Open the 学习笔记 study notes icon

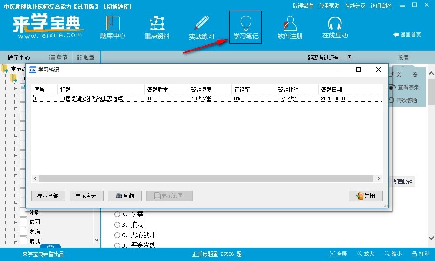coord(245,27)
